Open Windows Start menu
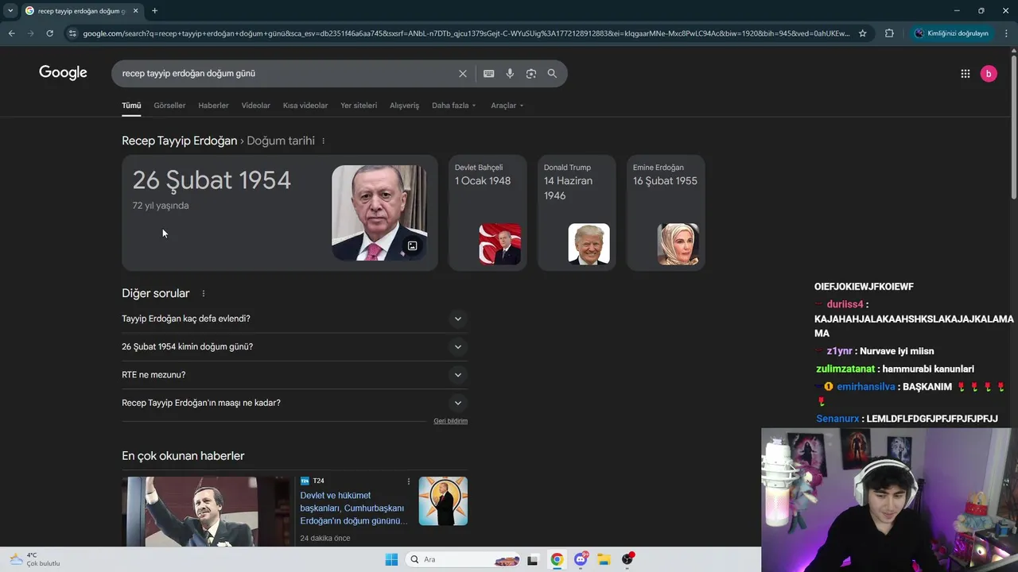Viewport: 1018px width, 572px height. [391, 559]
